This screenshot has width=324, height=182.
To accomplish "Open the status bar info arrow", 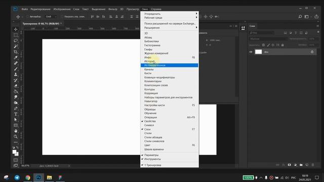I will [x=69, y=166].
